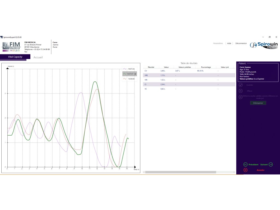Viewport: 280px width, 210px height.
Task: Click the Suivant label
Action: (x=264, y=164)
